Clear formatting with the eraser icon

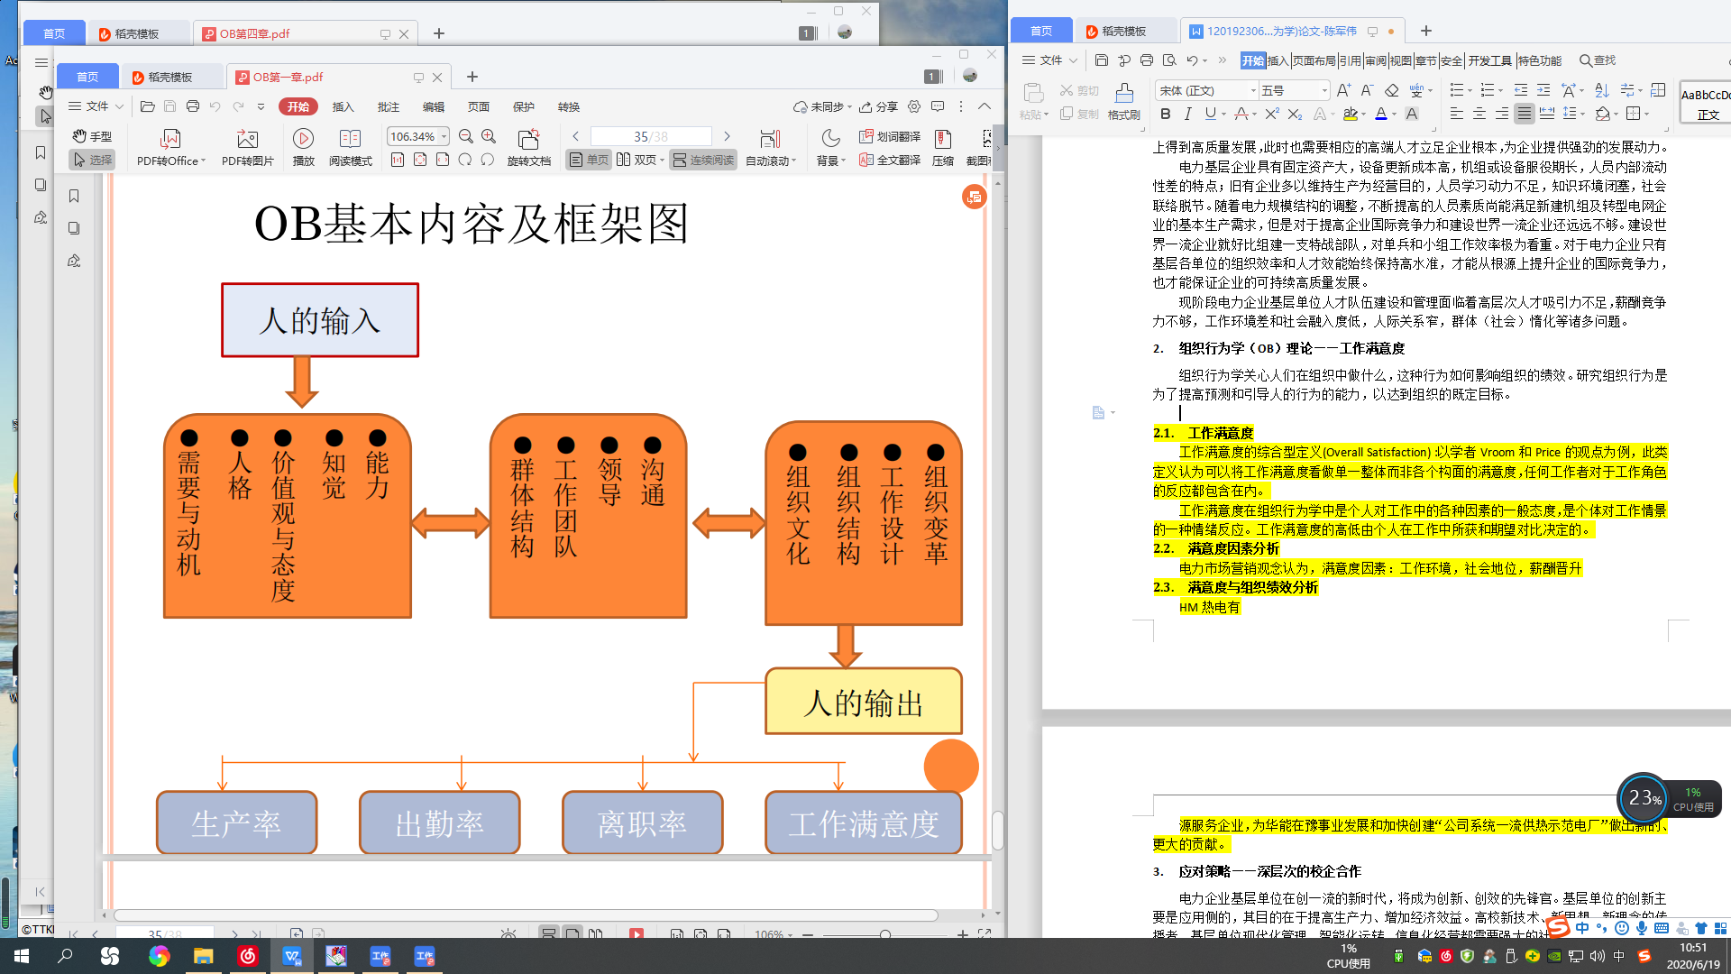1391,90
